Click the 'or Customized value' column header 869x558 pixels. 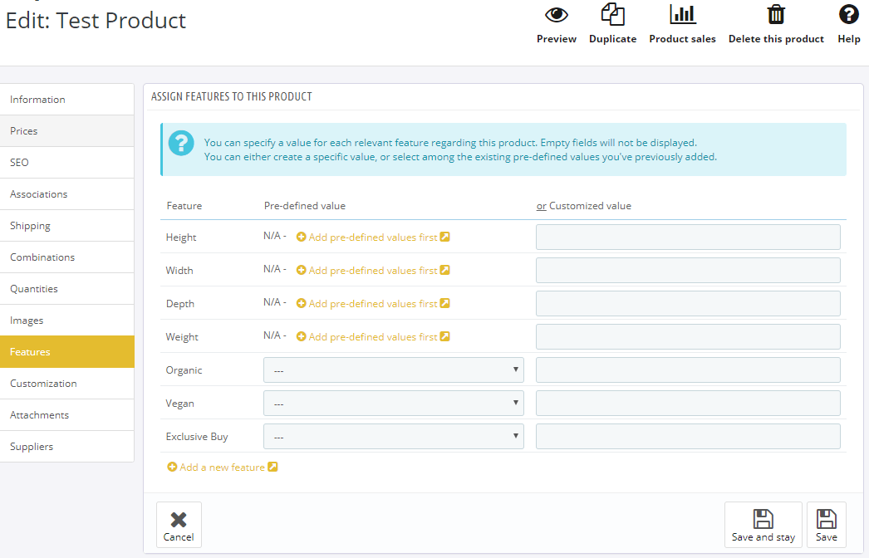click(583, 206)
